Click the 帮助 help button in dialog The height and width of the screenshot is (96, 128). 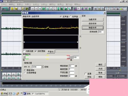click(x=100, y=77)
